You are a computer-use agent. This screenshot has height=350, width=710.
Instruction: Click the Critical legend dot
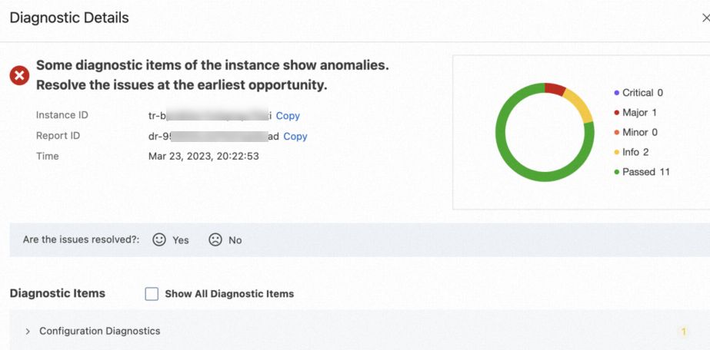click(617, 93)
